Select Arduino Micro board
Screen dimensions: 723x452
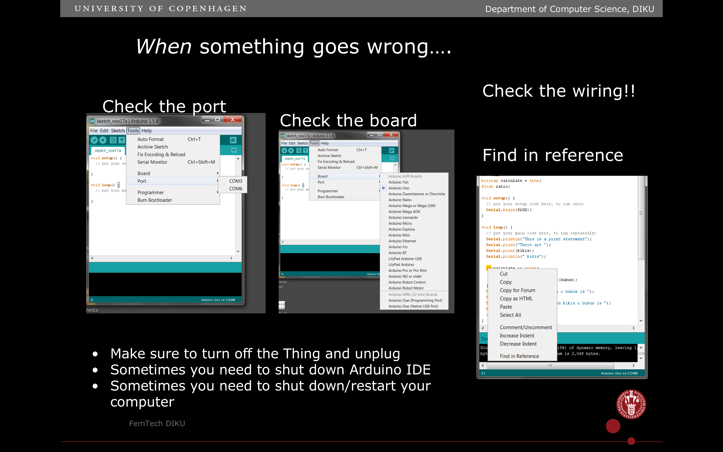[414, 223]
